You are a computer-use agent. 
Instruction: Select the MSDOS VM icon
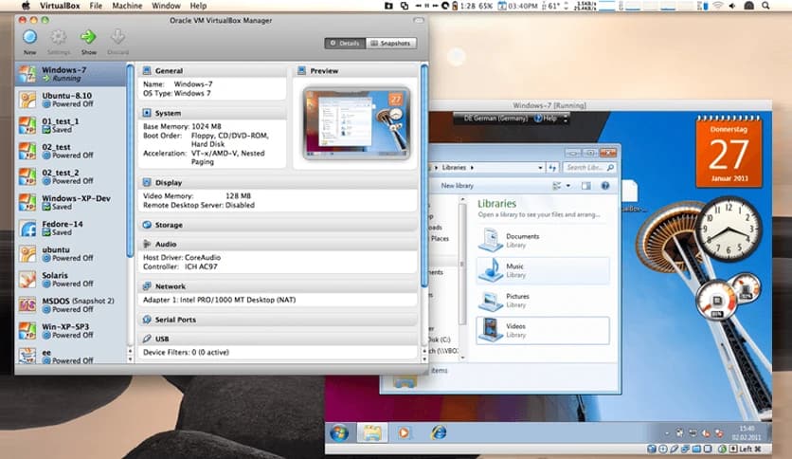pyautogui.click(x=27, y=304)
